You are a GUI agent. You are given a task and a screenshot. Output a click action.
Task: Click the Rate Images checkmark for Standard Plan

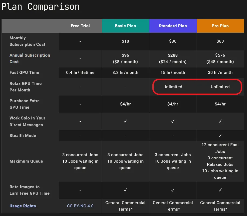[x=173, y=190]
